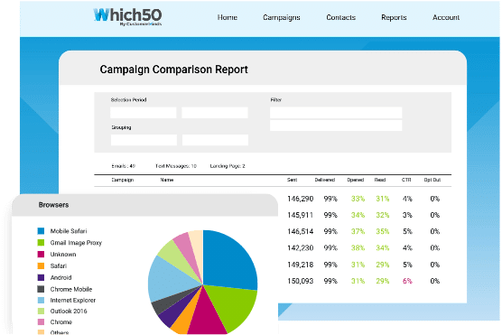
Task: Select the Android purple legend swatch
Action: (41, 277)
